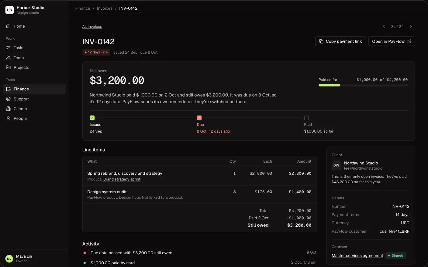
Task: Click the external link icon beside PayFlow
Action: click(409, 41)
